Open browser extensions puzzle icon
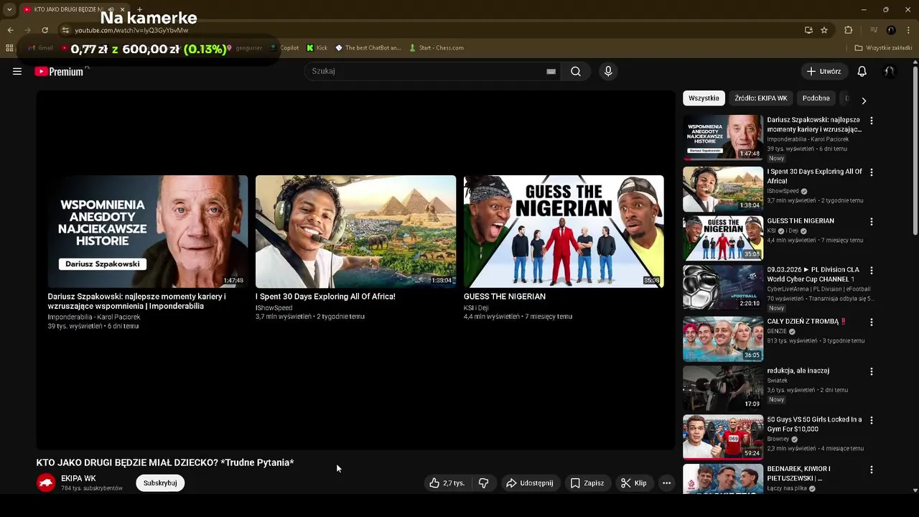Image resolution: width=919 pixels, height=517 pixels. click(x=849, y=30)
